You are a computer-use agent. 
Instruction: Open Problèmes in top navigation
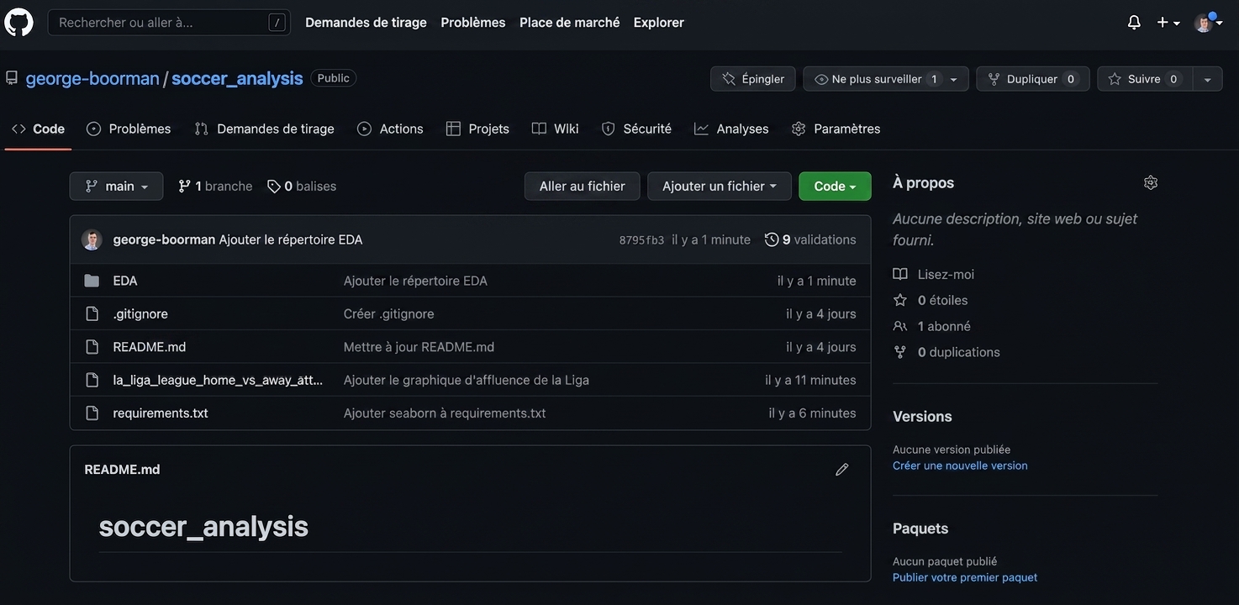473,23
